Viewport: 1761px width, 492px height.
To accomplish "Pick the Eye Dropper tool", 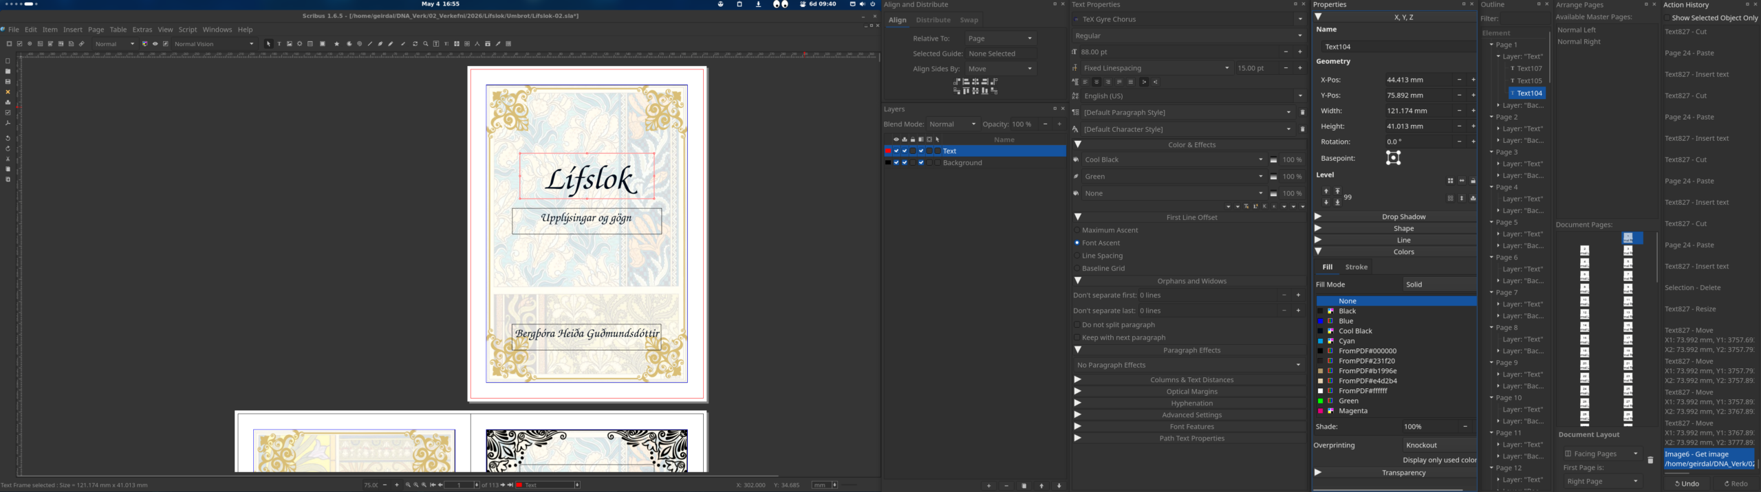I will [x=498, y=44].
